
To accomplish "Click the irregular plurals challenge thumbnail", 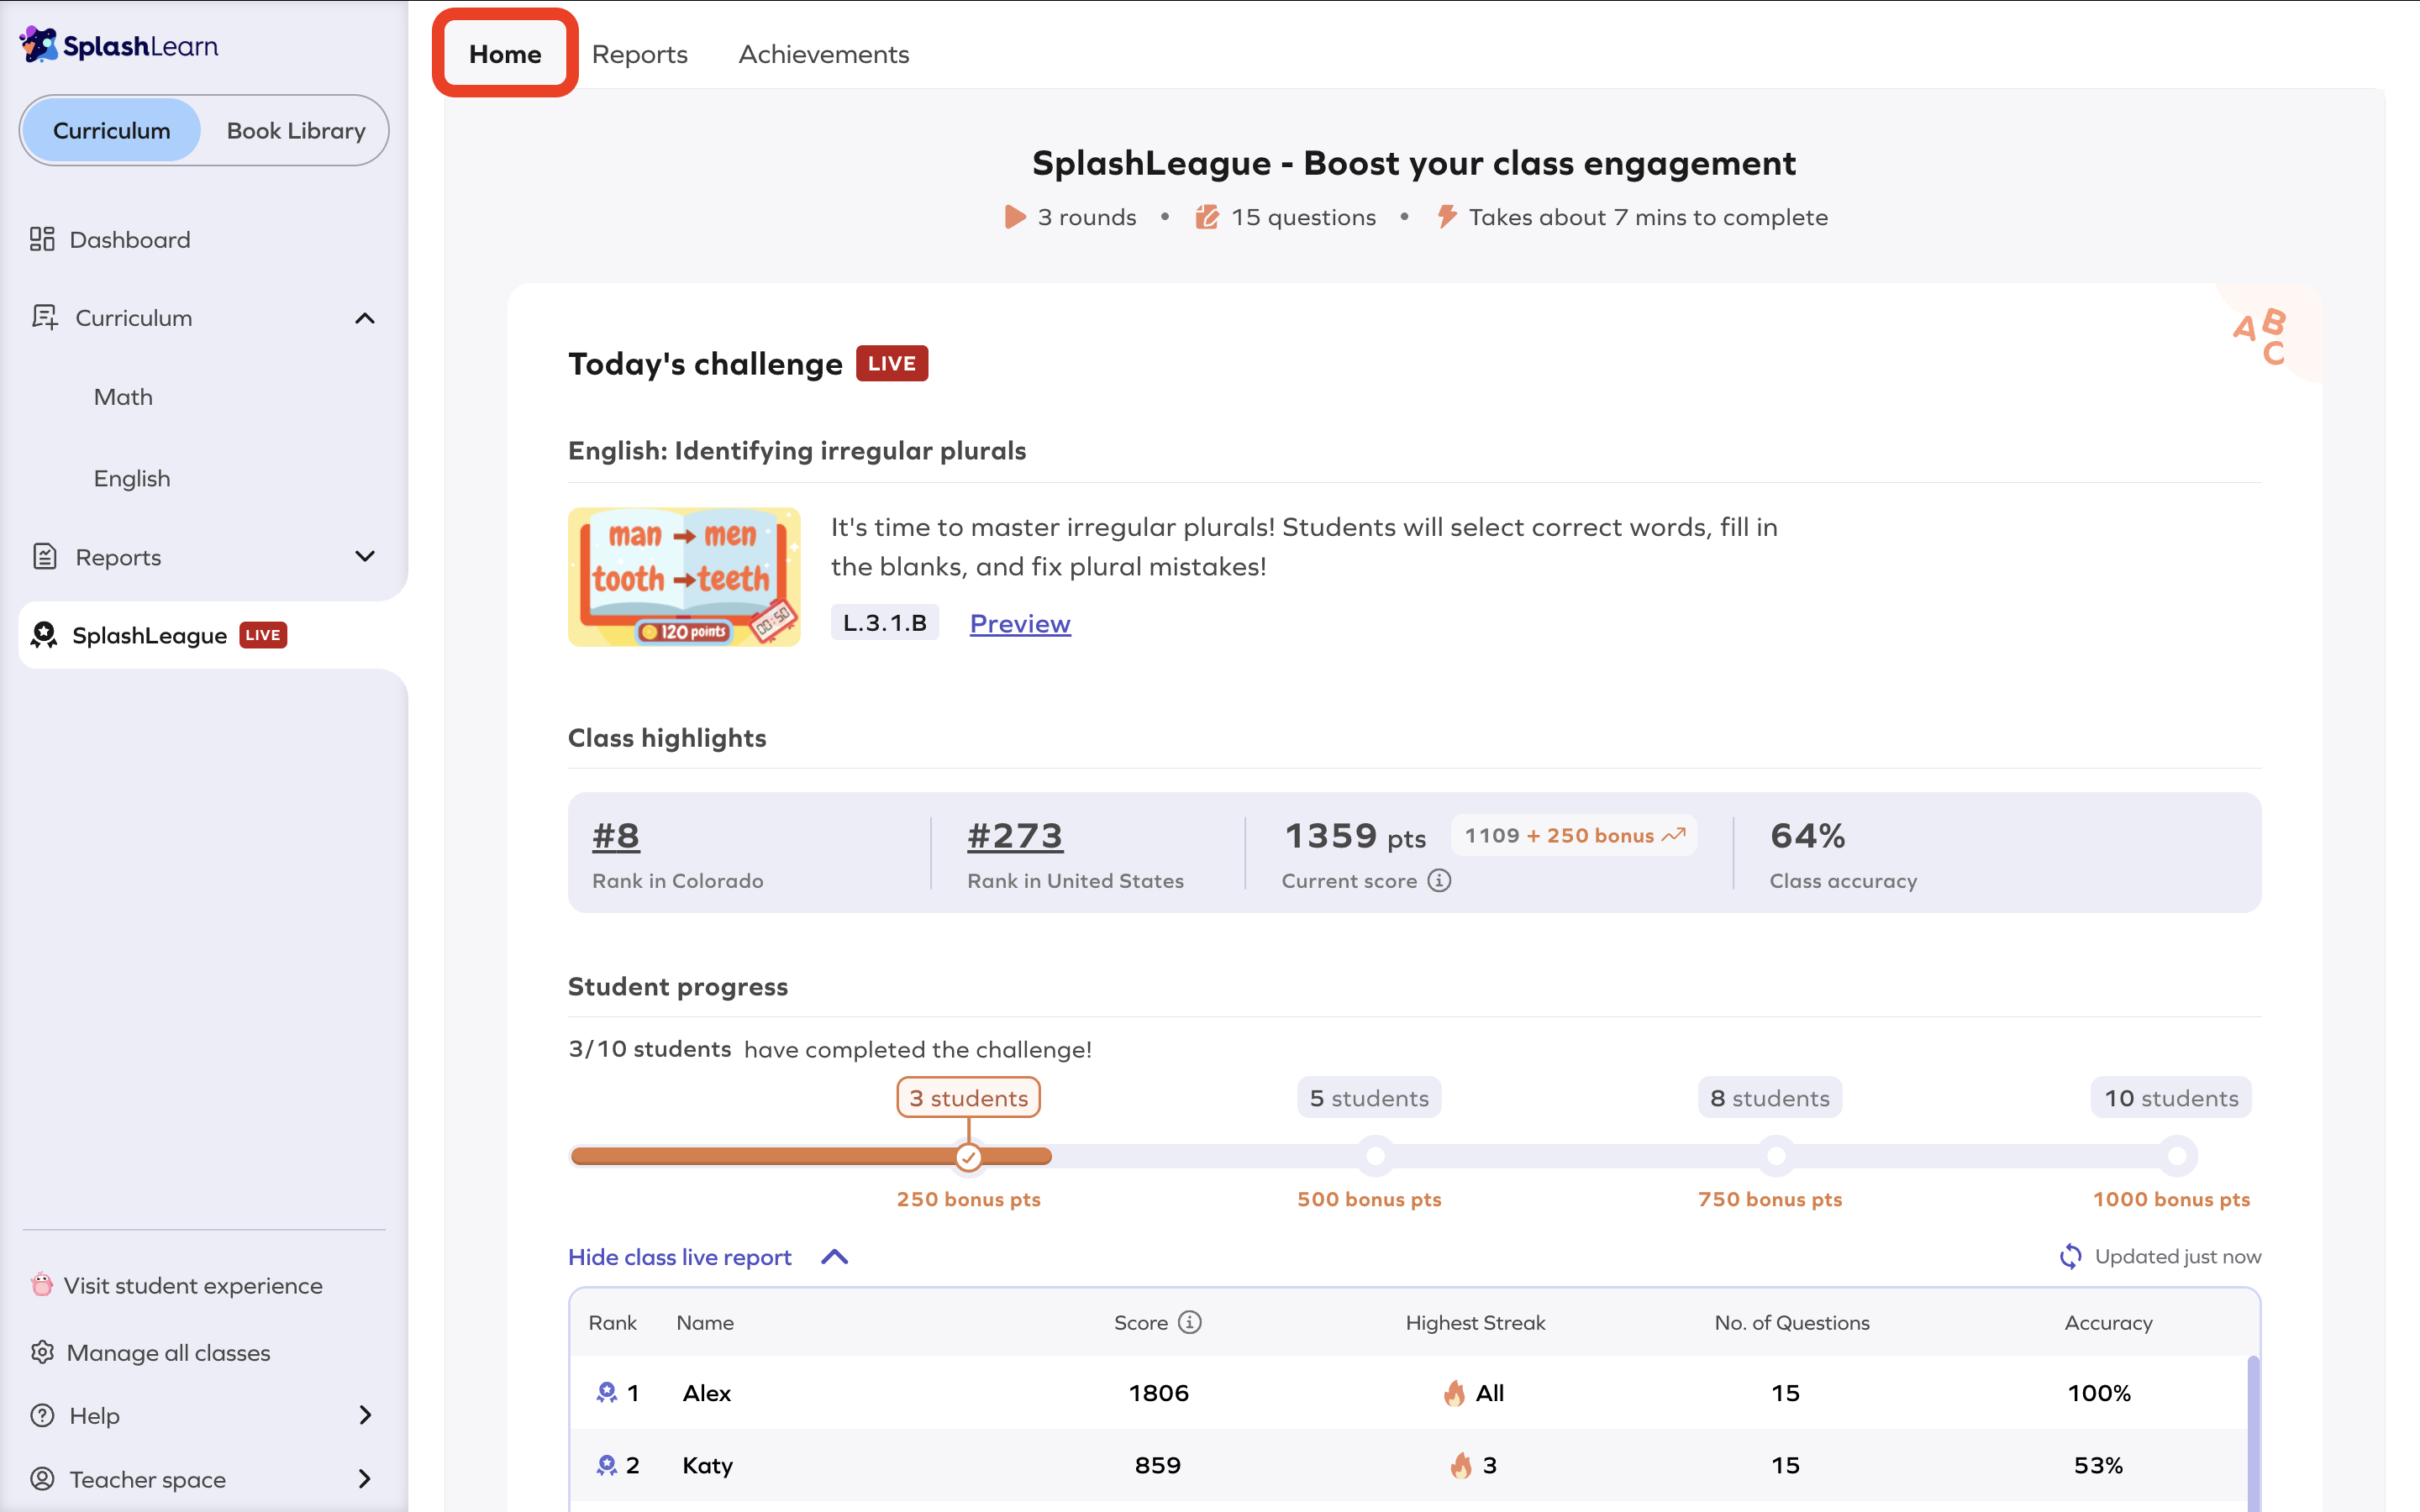I will pyautogui.click(x=684, y=577).
